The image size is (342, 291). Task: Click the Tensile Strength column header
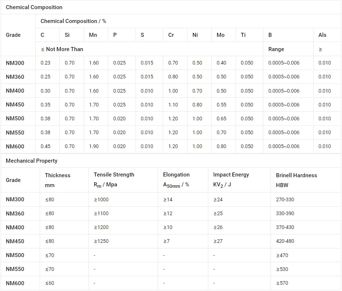(114, 175)
